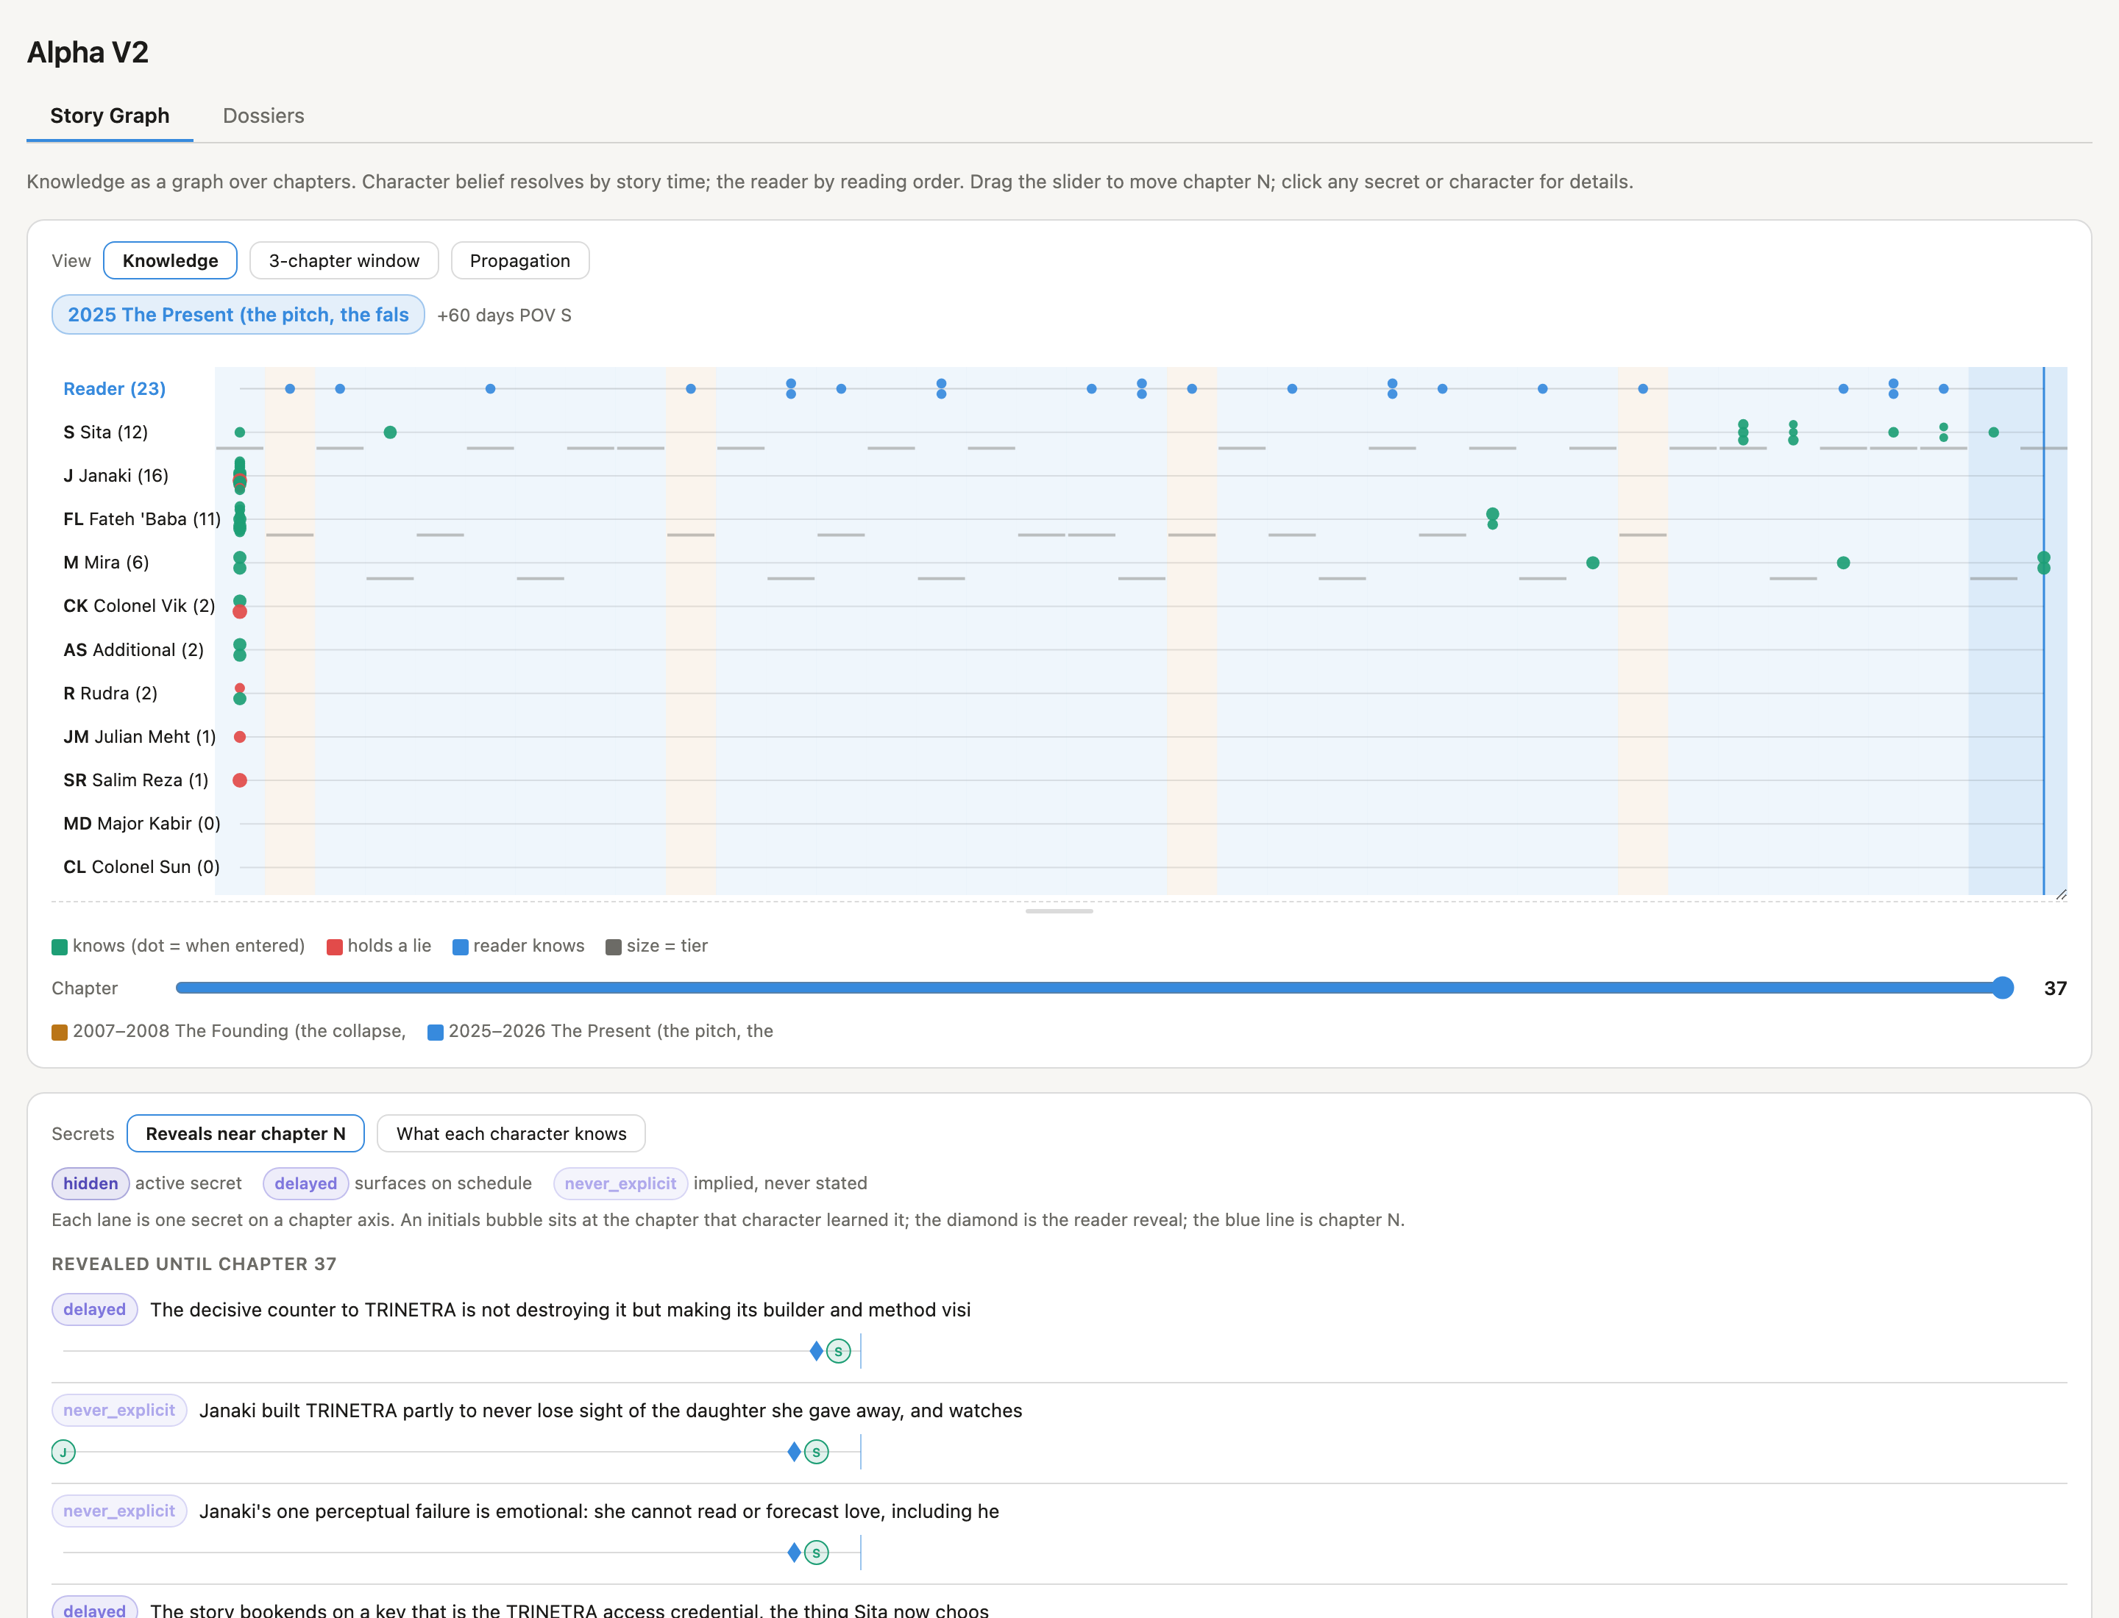Click the R Rudra (2) row label
The width and height of the screenshot is (2119, 1618).
(x=110, y=694)
